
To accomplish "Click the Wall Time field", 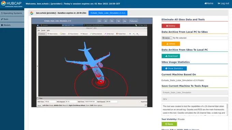I will coord(90,102).
